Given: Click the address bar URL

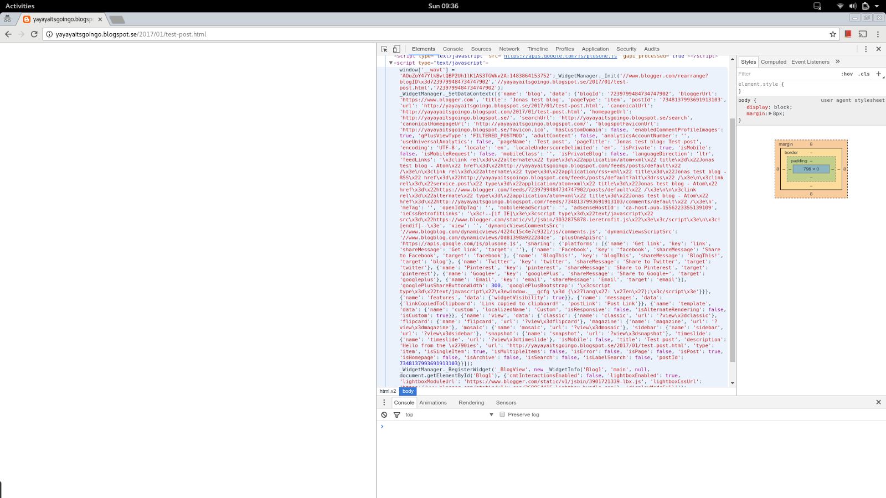Looking at the screenshot, I should (131, 34).
